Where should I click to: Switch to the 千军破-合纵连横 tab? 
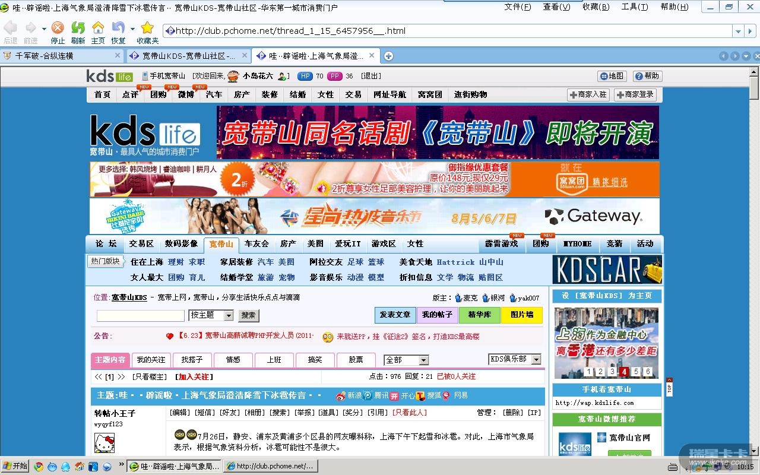62,56
